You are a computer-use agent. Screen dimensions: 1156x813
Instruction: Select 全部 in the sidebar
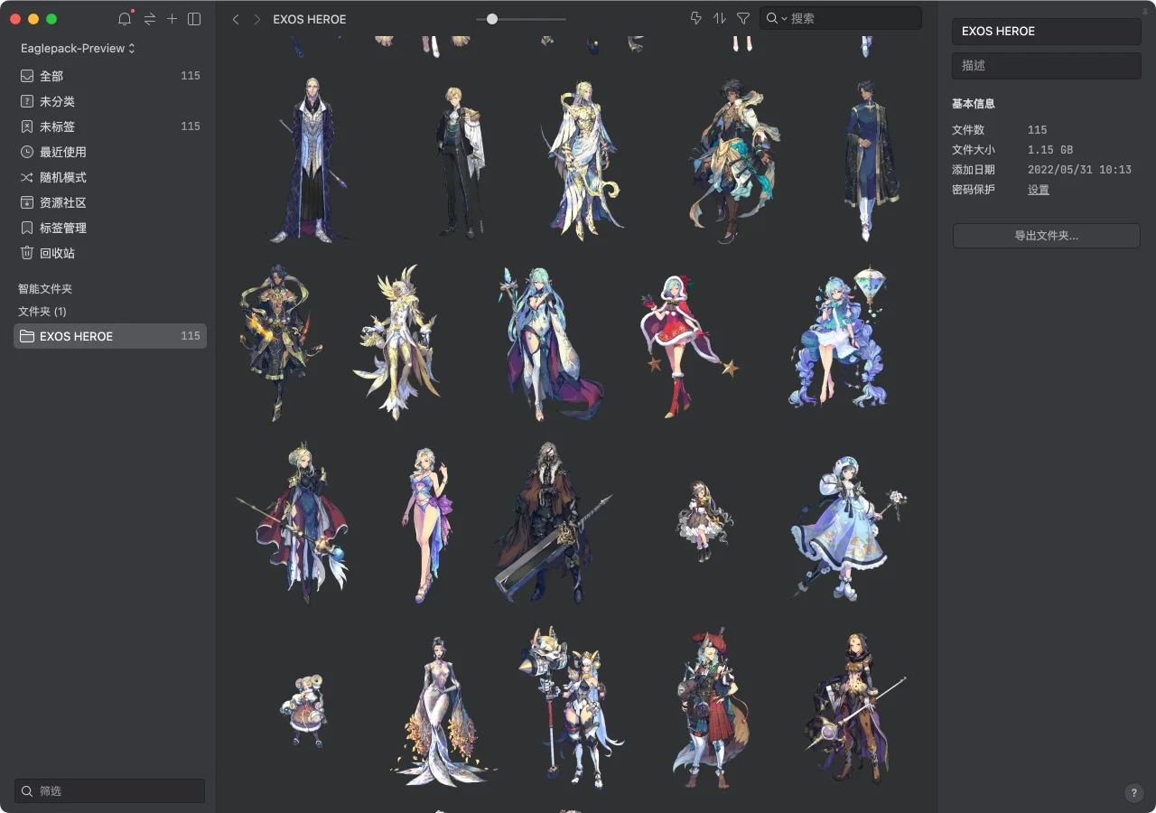pyautogui.click(x=110, y=76)
